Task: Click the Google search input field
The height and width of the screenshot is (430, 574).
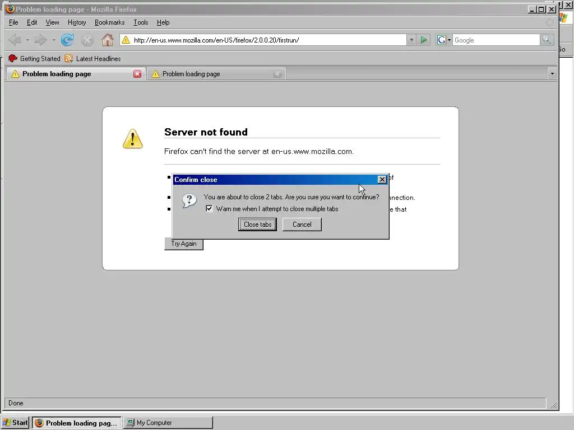Action: click(496, 40)
